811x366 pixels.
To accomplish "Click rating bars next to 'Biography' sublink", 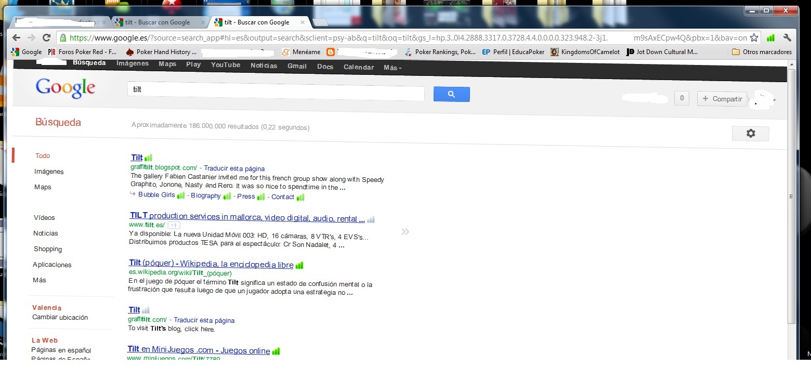I will [x=227, y=196].
